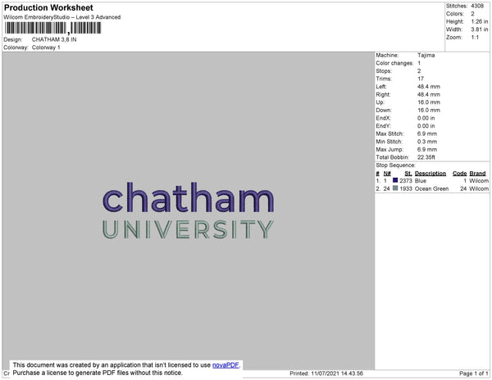
Task: Click the Down value 16.0 mm
Action: click(429, 110)
